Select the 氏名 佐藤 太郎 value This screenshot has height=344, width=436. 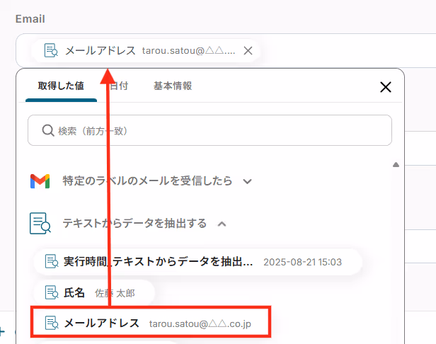(94, 292)
